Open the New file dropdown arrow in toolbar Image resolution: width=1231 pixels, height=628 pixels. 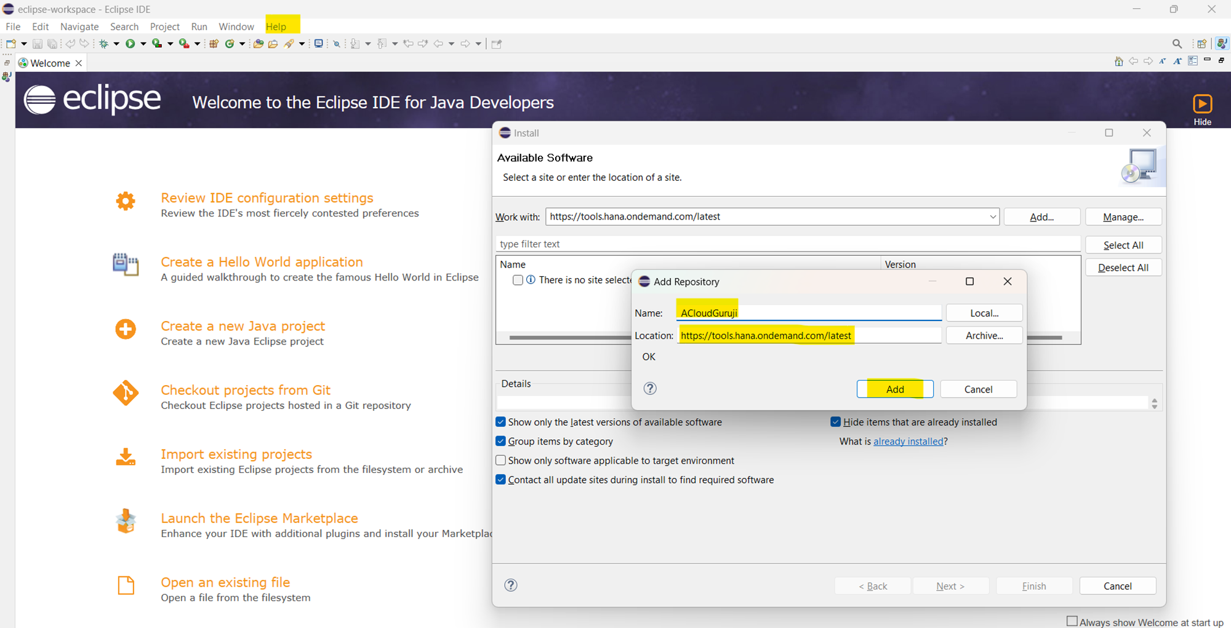coord(24,44)
